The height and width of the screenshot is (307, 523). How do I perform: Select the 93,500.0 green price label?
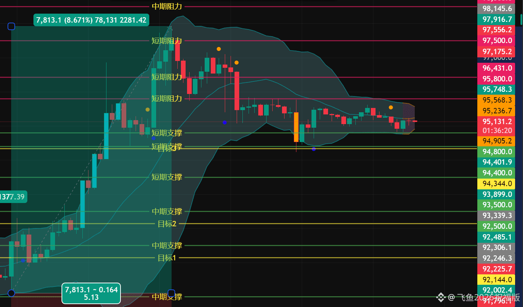tap(496, 205)
